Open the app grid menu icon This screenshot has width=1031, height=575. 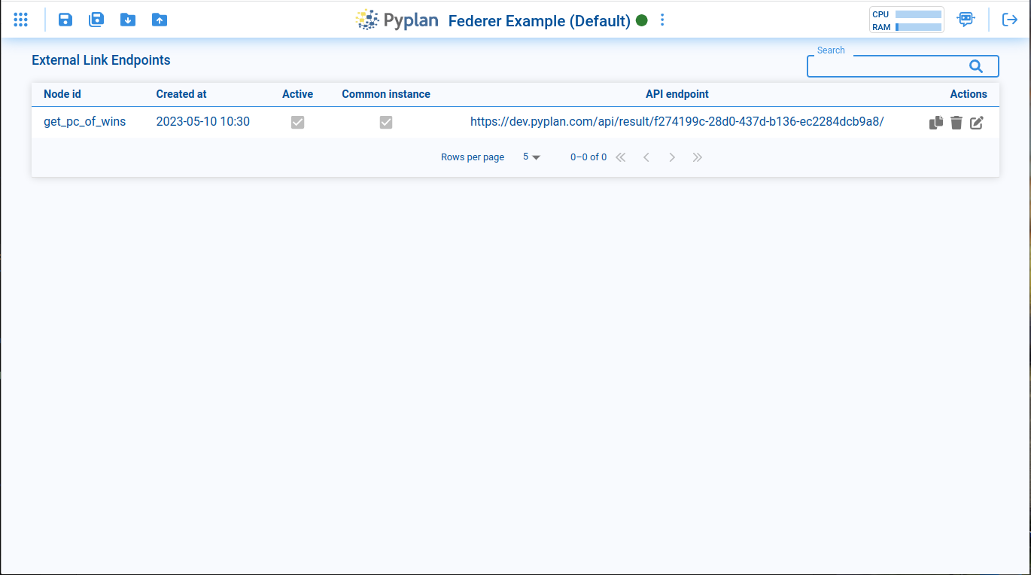(x=20, y=20)
